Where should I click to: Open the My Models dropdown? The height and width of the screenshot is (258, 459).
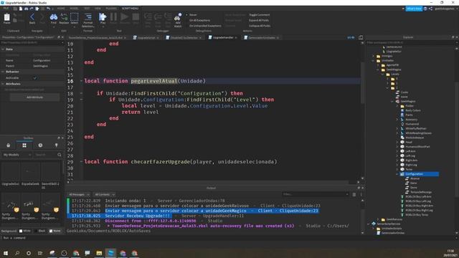point(17,155)
